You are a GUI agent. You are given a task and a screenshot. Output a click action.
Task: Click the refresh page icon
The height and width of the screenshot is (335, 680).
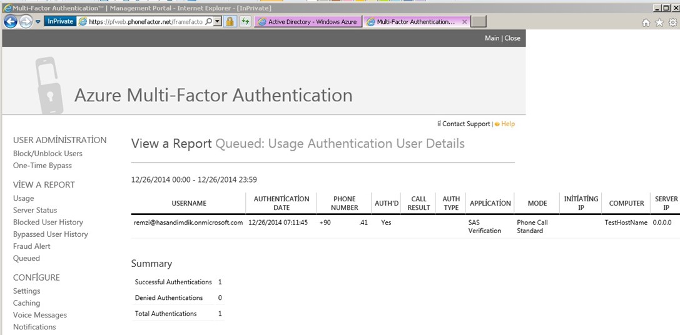click(x=246, y=21)
